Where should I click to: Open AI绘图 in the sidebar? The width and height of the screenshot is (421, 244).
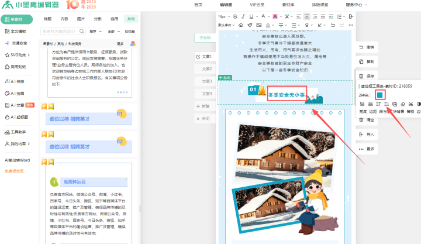coord(17,93)
